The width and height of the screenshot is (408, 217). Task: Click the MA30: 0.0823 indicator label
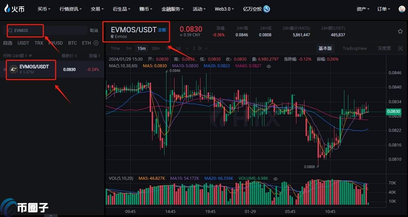(217, 66)
